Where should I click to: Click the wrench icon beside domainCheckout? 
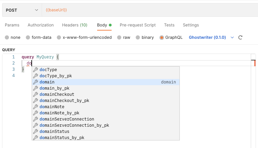[35, 94]
